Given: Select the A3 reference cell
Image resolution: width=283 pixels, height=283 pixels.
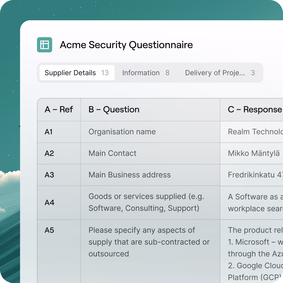Looking at the screenshot, I should pos(49,175).
